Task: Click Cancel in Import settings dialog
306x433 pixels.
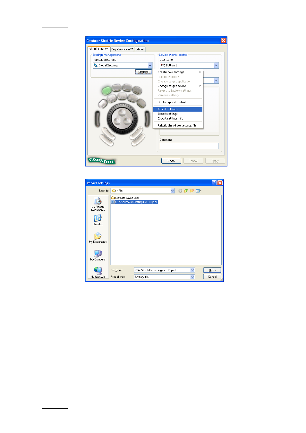Action: pyautogui.click(x=212, y=277)
